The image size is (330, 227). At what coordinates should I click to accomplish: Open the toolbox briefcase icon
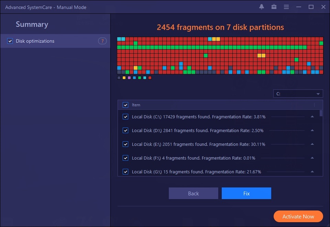(274, 7)
